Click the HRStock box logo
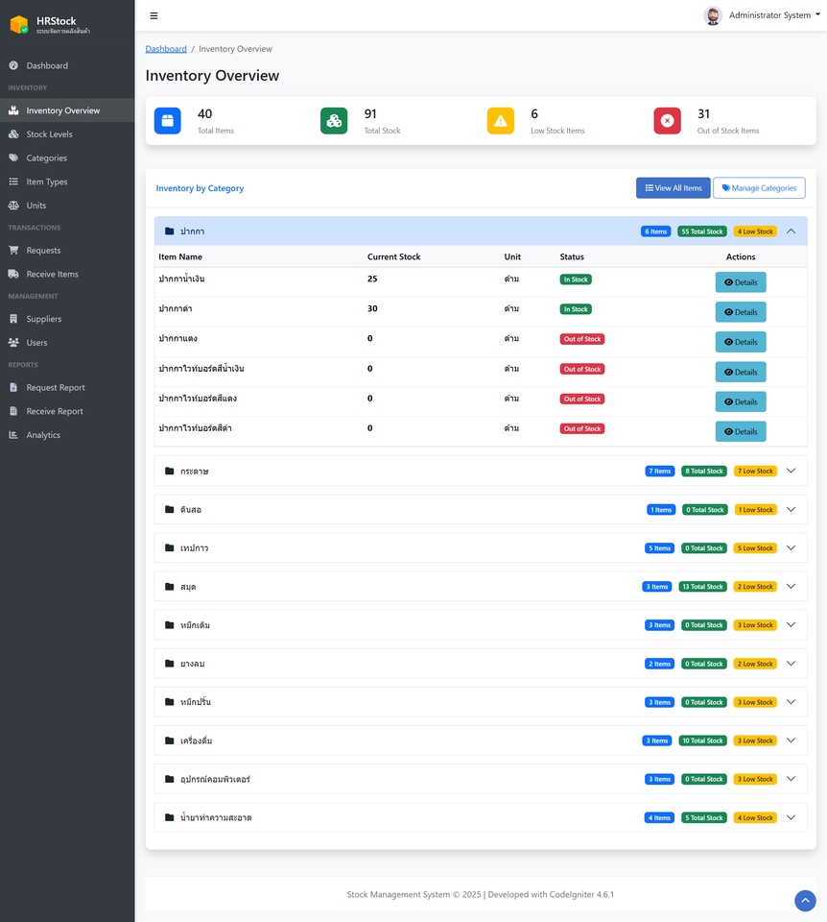Viewport: 827px width, 922px height. 19,25
